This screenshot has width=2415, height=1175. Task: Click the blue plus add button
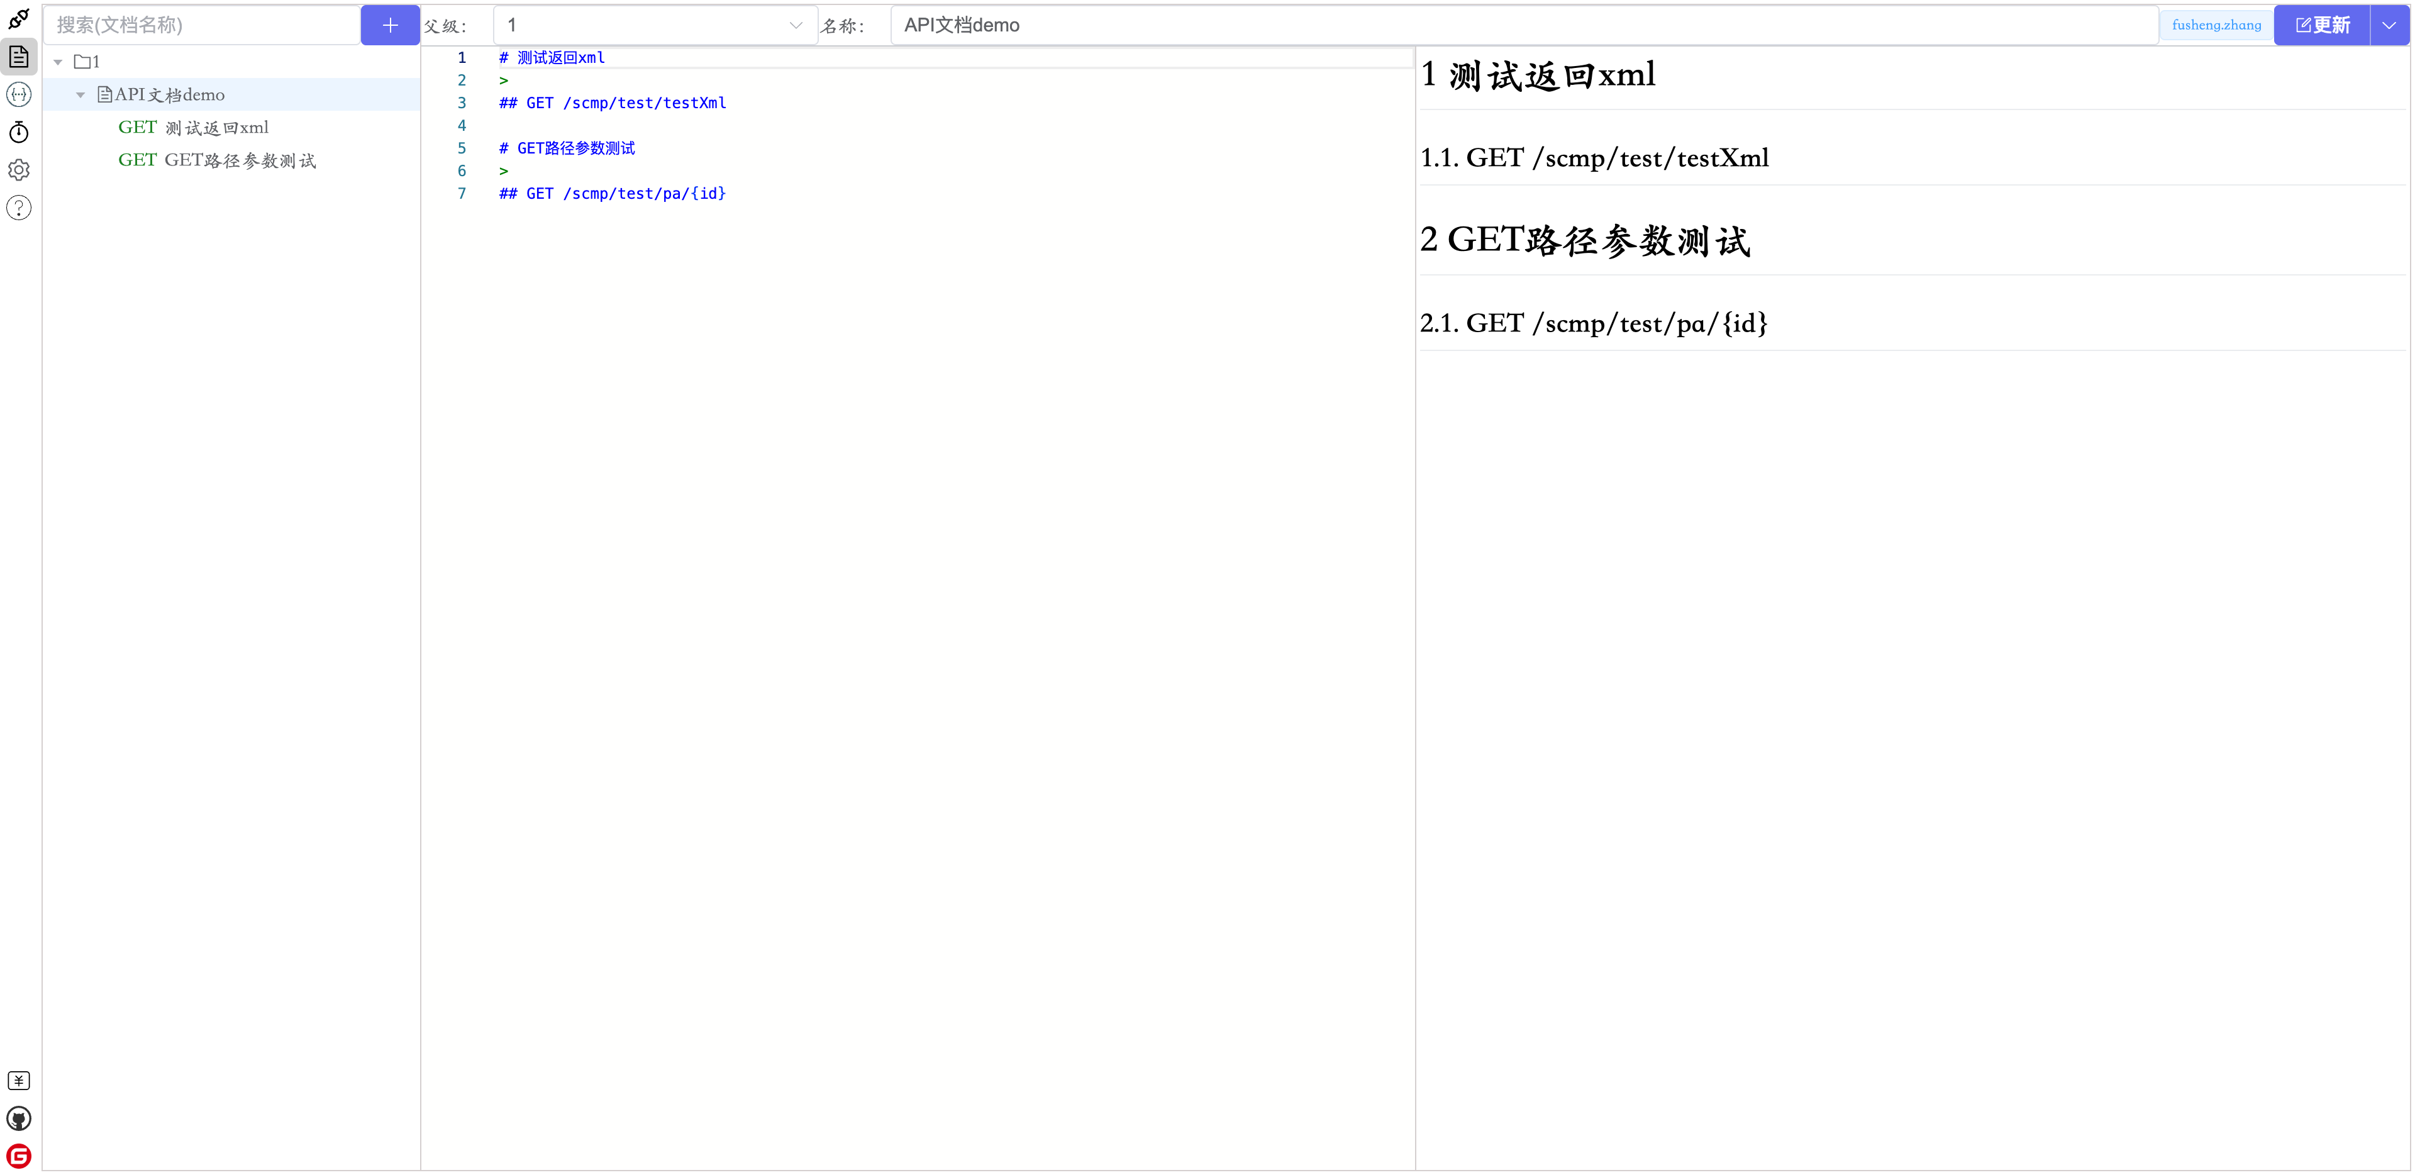390,25
